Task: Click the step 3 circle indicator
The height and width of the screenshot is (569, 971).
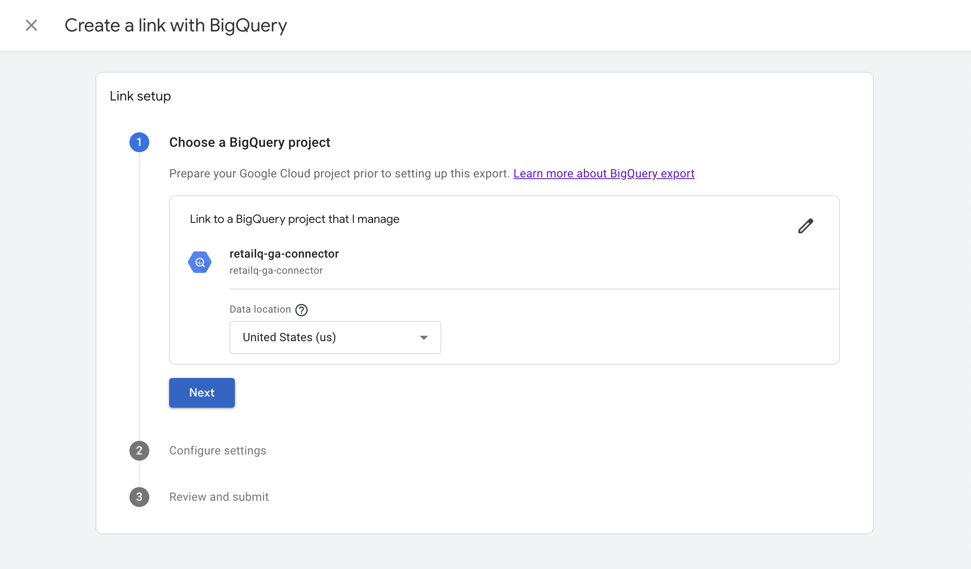Action: pyautogui.click(x=139, y=497)
